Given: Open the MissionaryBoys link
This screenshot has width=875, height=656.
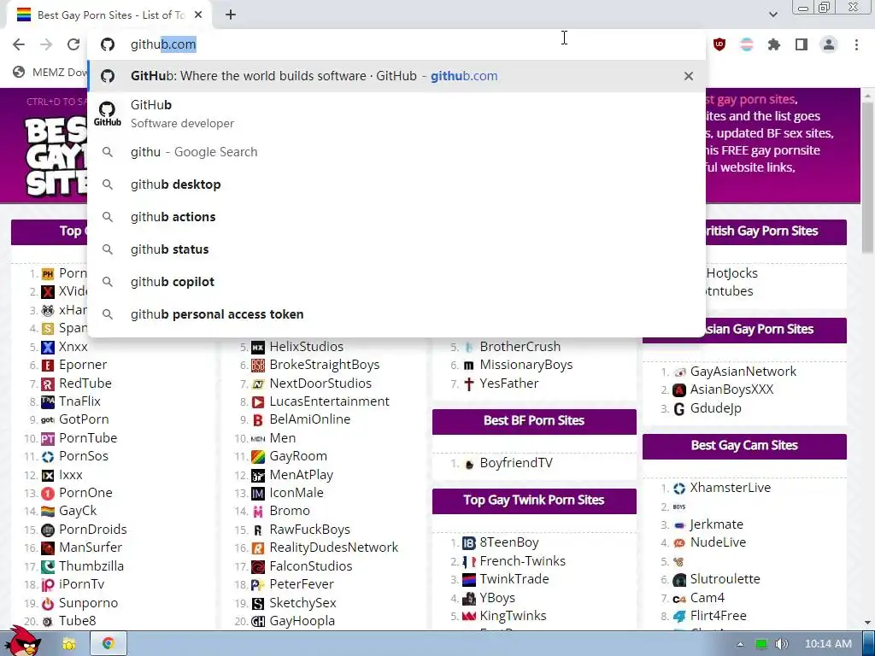Looking at the screenshot, I should pos(526,365).
